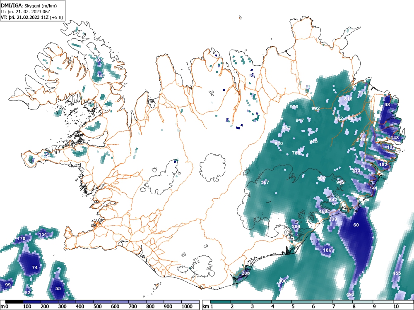Click the "VT: þri. 21.02.2023 11Z (+5 h)" line
This screenshot has height=310, width=414.
click(32, 17)
